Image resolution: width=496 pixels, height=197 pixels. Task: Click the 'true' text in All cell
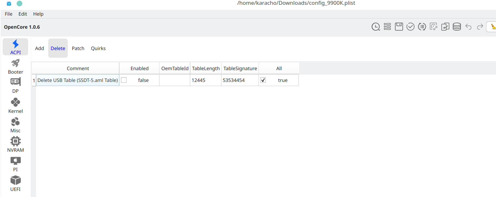(283, 80)
